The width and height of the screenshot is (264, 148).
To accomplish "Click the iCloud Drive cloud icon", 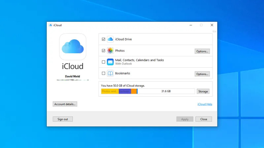I will 110,39.
